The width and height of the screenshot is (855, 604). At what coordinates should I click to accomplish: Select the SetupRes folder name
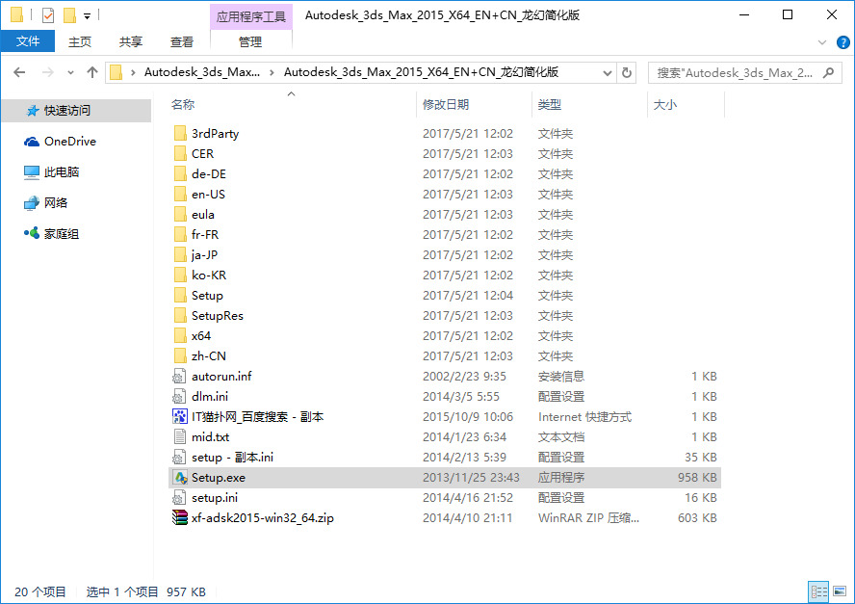tap(218, 315)
